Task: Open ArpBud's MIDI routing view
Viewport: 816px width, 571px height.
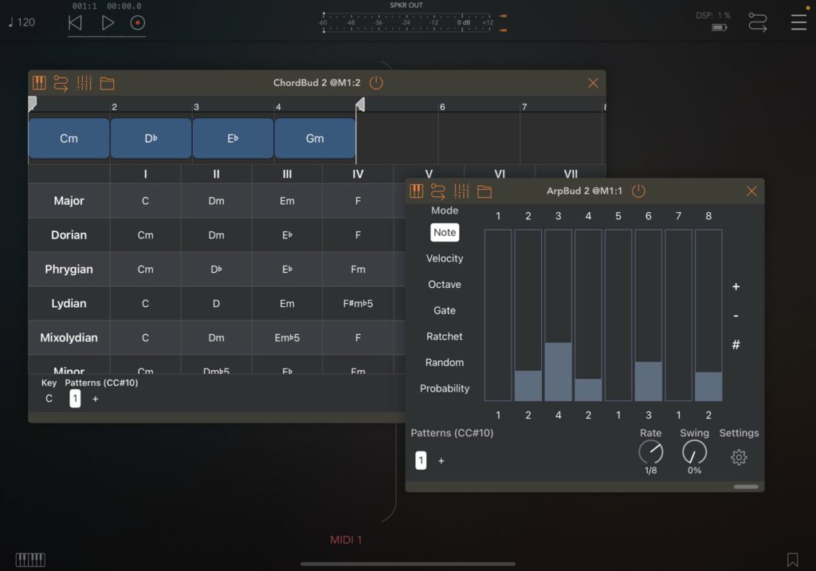Action: pos(438,191)
